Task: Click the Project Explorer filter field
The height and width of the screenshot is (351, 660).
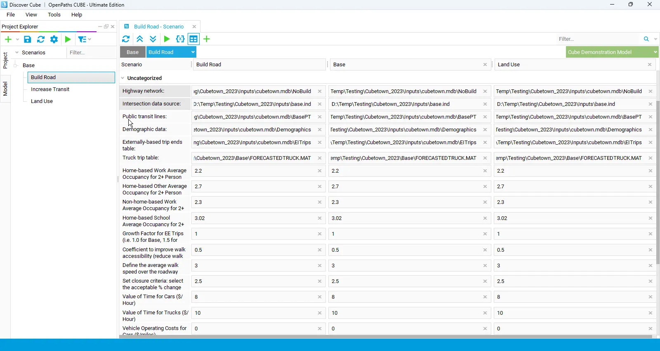Action: [x=91, y=53]
